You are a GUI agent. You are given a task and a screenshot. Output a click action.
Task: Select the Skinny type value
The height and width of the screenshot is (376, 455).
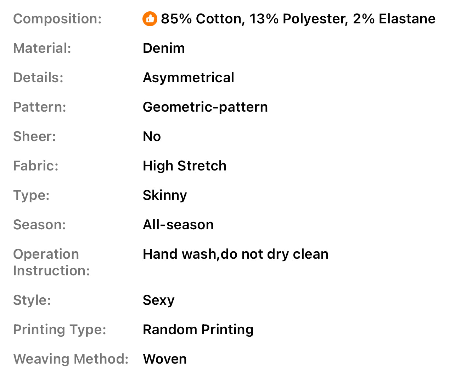[165, 195]
